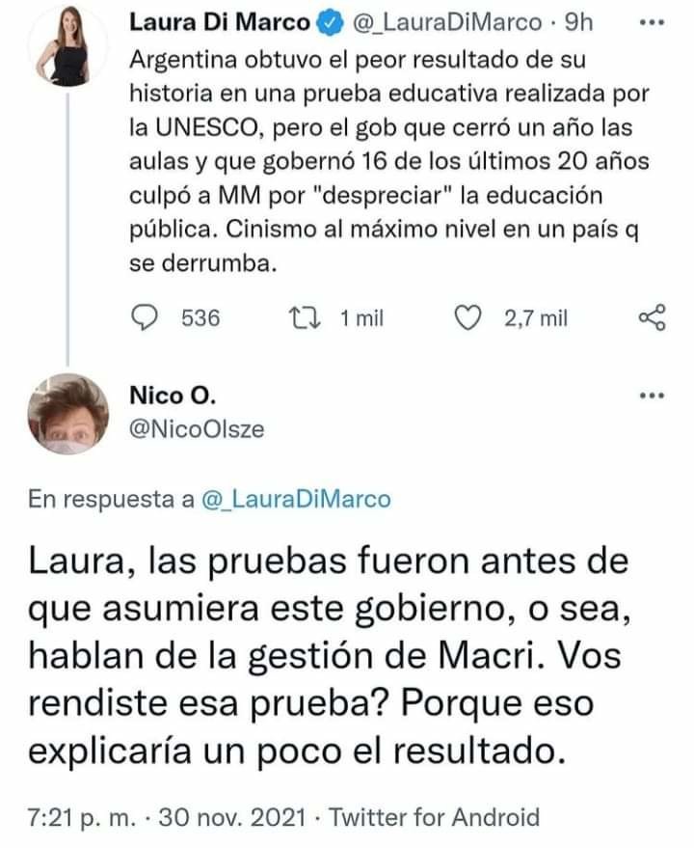
Task: Click the '2,7 mil' likes count
Action: (x=536, y=318)
